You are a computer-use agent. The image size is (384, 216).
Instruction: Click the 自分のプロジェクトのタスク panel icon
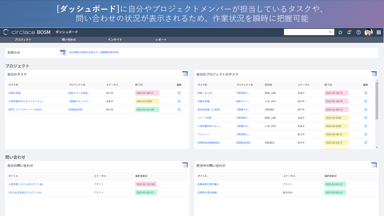tap(374, 74)
